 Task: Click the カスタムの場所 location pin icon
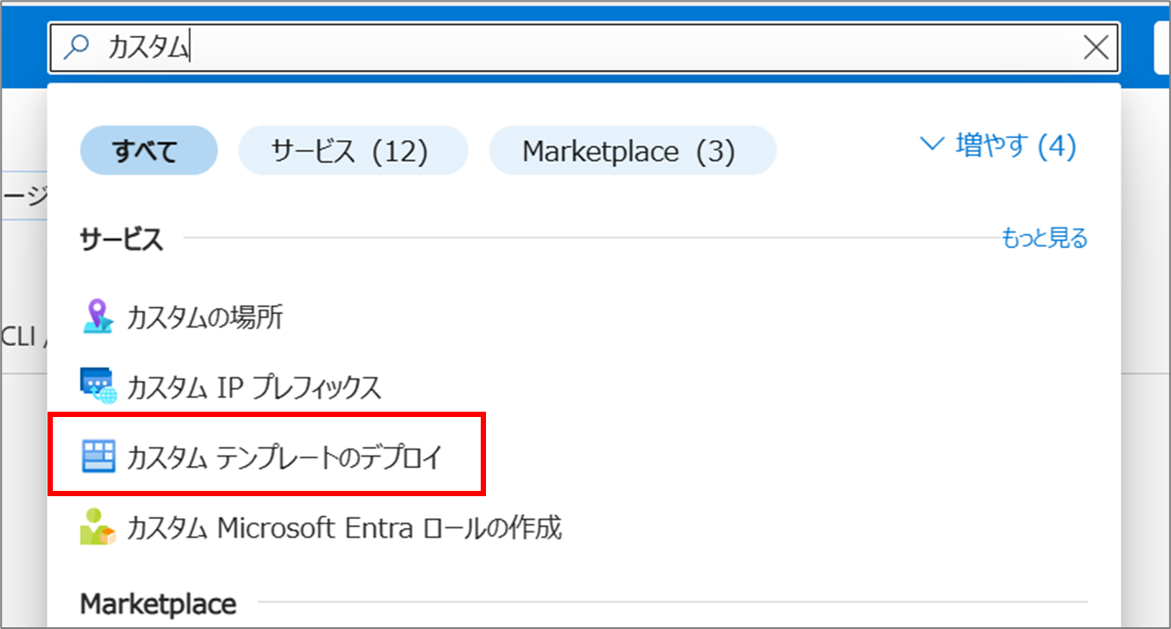98,317
